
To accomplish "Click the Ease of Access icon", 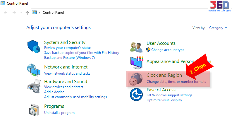I will tap(136, 95).
